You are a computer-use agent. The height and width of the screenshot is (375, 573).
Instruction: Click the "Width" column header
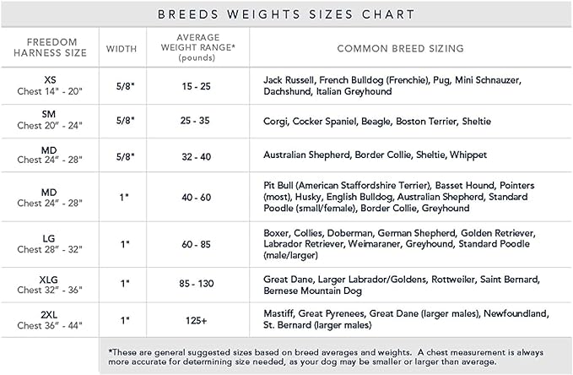click(x=122, y=48)
